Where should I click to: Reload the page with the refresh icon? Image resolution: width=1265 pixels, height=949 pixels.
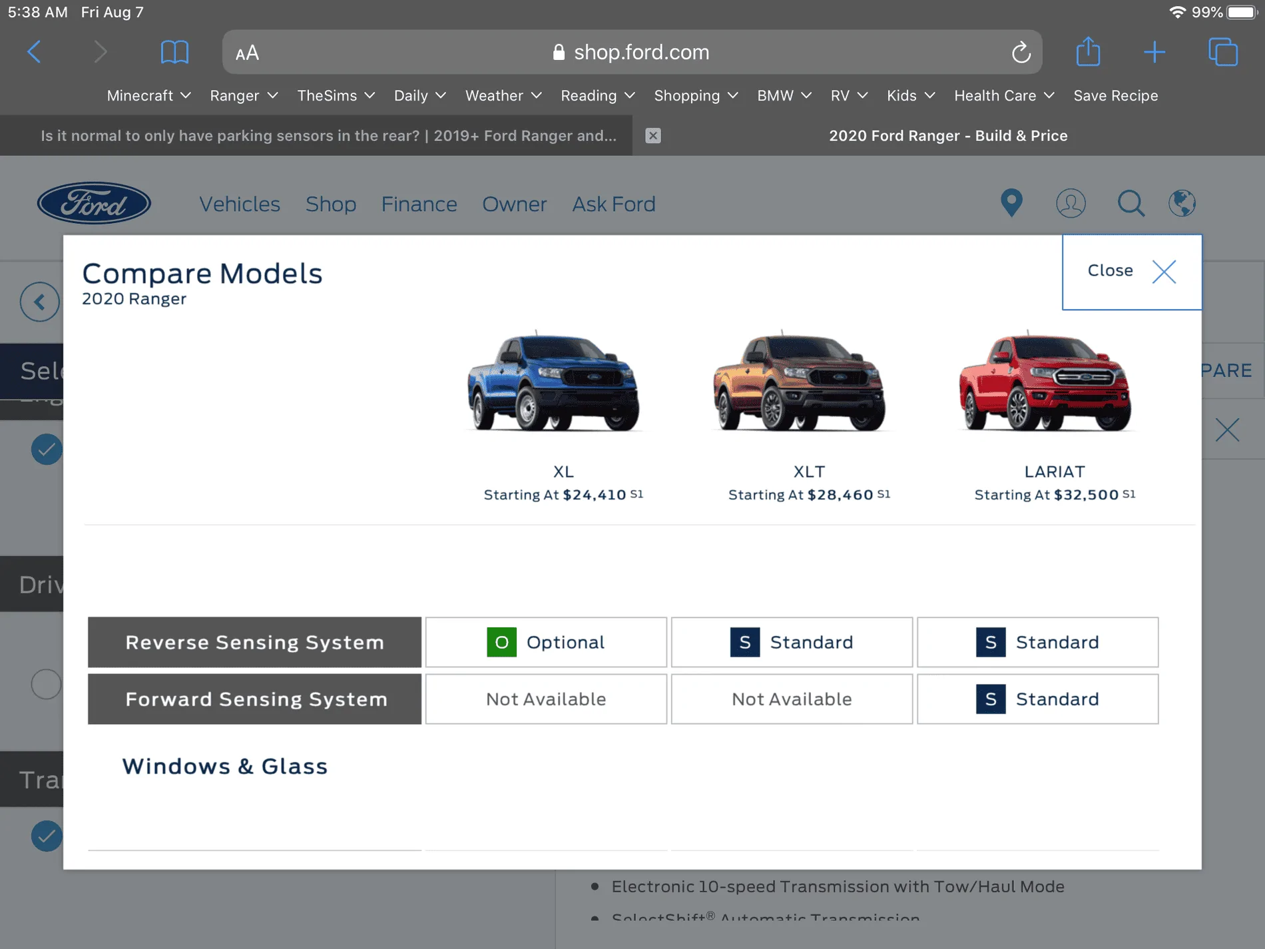1021,52
